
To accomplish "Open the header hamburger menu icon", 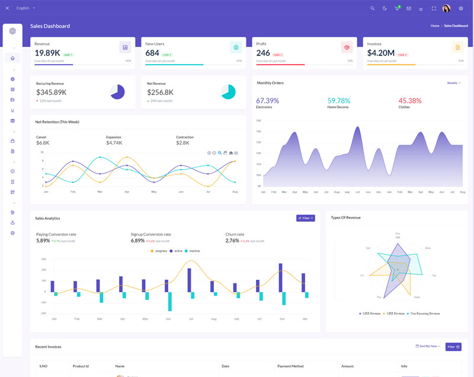I will [x=421, y=8].
